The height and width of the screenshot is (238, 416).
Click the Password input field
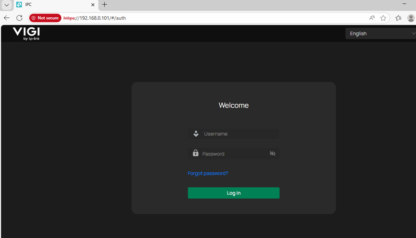point(233,154)
